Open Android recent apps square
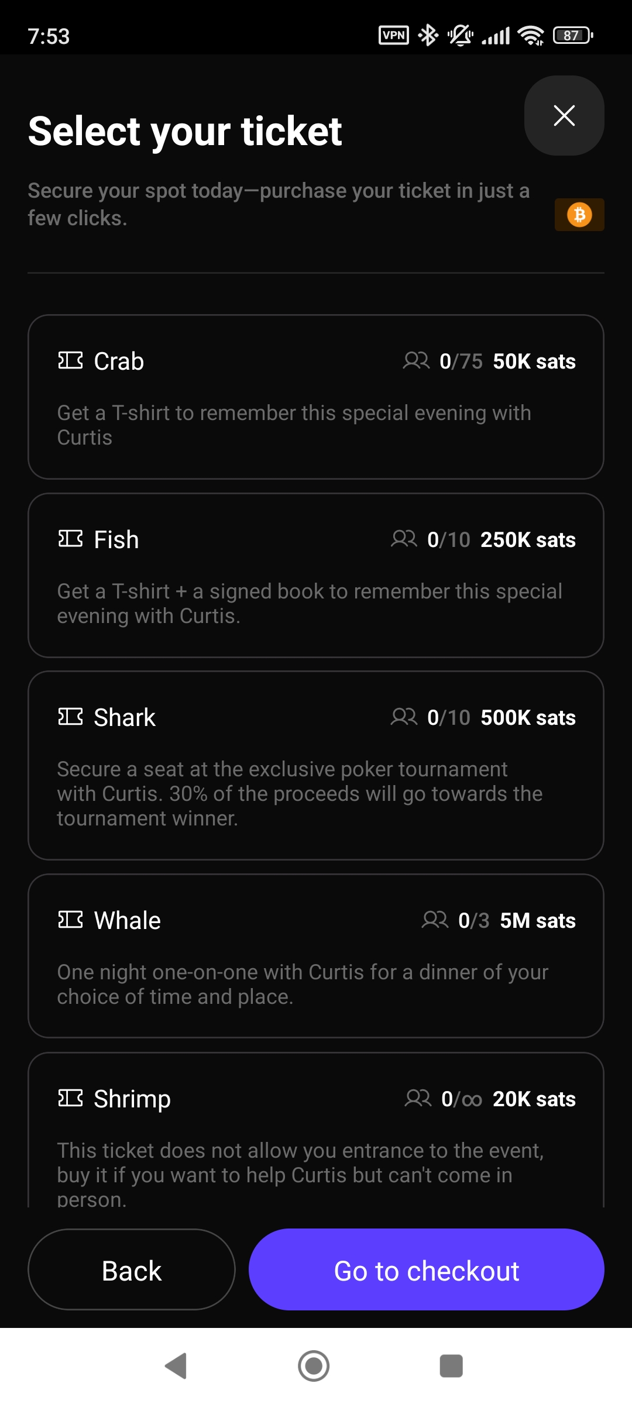Image resolution: width=632 pixels, height=1404 pixels. [x=451, y=1366]
